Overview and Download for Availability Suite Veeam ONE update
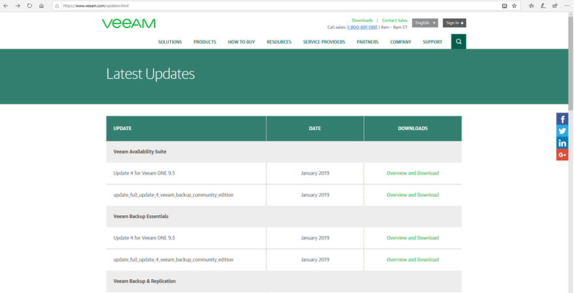 click(x=412, y=173)
